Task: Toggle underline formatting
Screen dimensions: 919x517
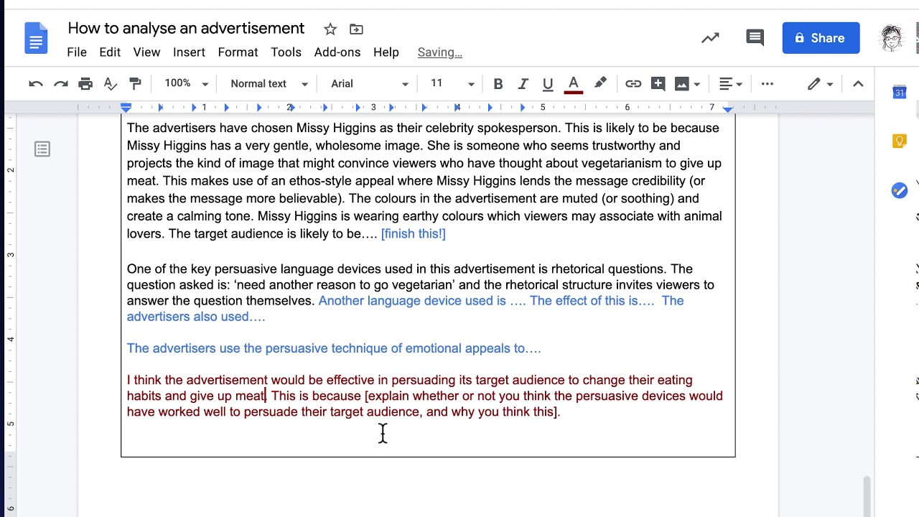Action: (x=548, y=84)
